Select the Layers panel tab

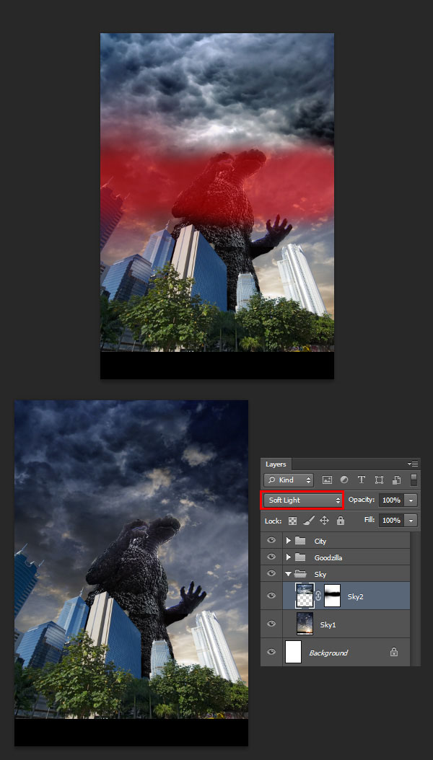tap(276, 464)
